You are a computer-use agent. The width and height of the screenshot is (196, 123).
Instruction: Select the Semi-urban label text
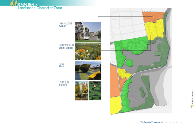click(66, 48)
